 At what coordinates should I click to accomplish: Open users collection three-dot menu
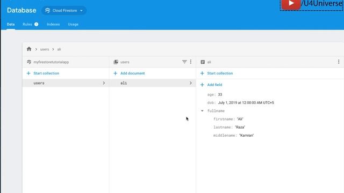(x=191, y=62)
